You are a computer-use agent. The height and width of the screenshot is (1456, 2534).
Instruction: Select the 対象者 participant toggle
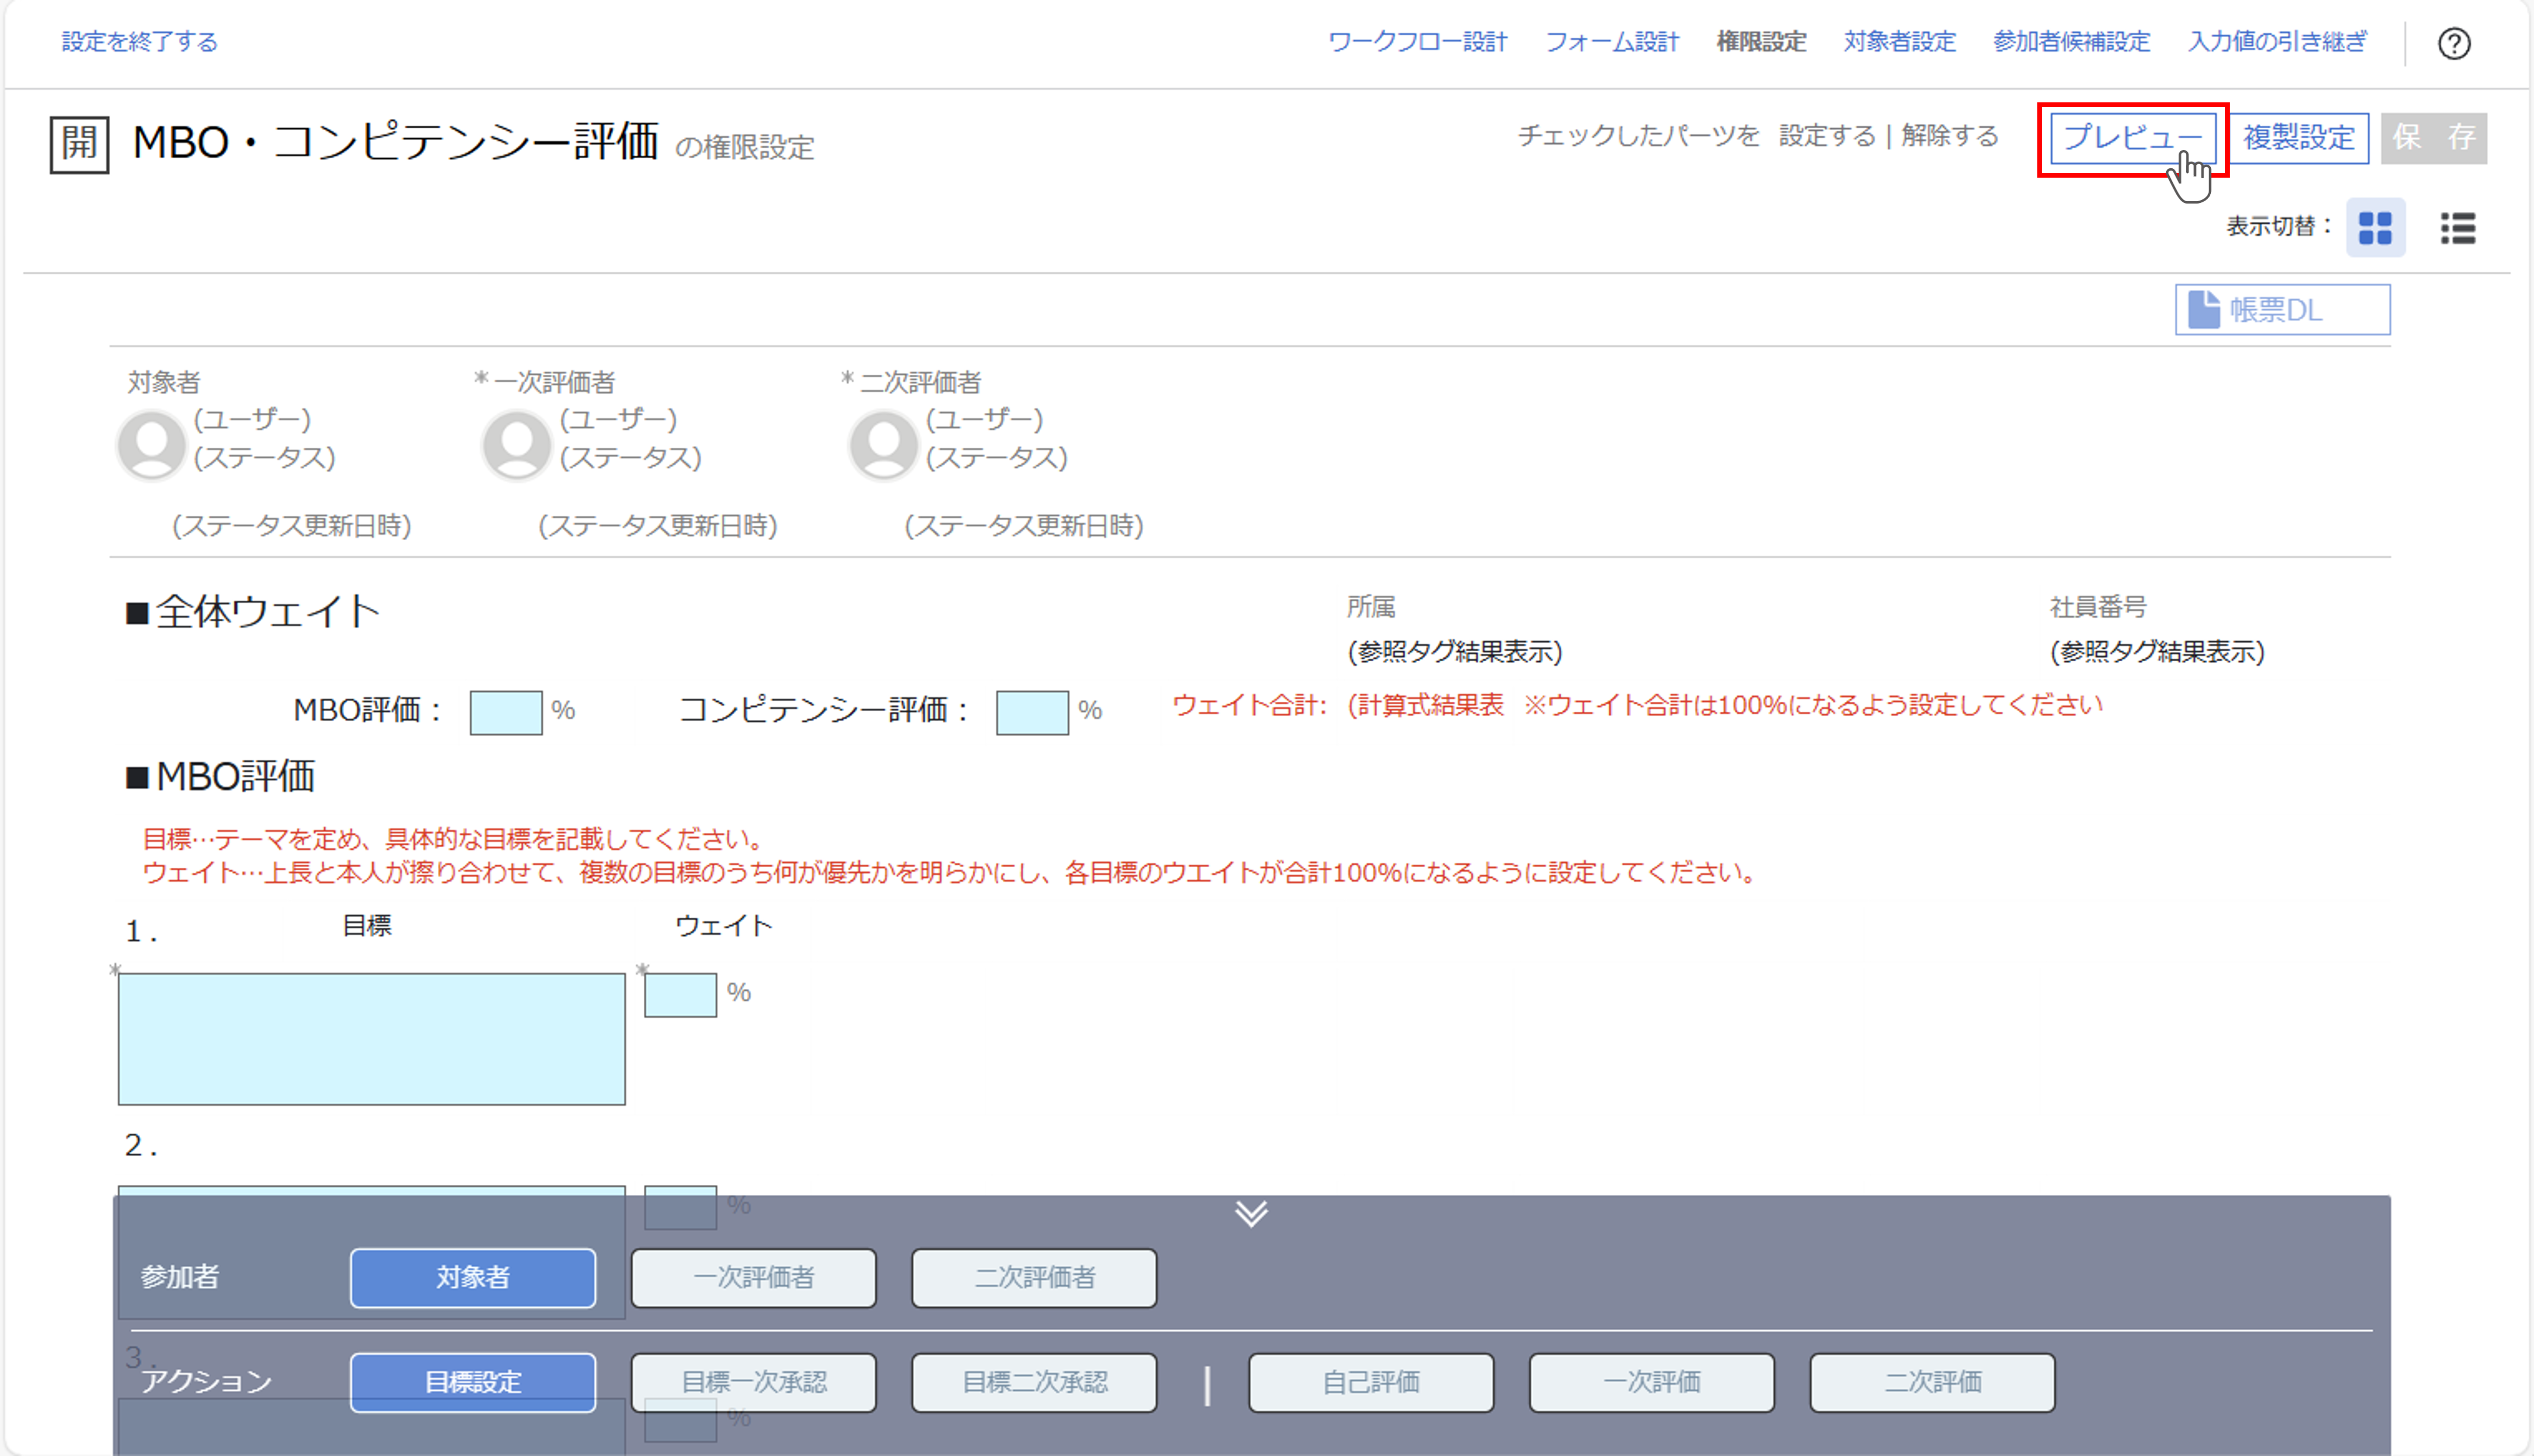coord(473,1277)
